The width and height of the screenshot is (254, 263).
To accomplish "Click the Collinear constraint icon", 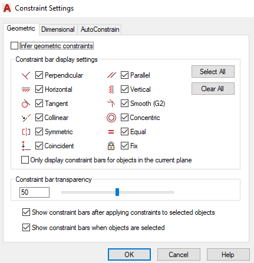I will (26, 118).
